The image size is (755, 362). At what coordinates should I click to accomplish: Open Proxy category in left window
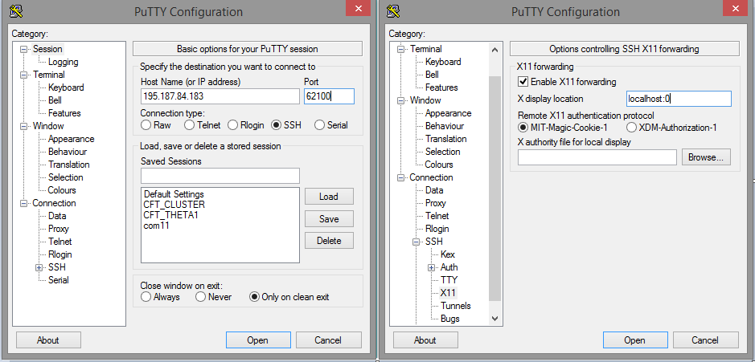tap(59, 229)
